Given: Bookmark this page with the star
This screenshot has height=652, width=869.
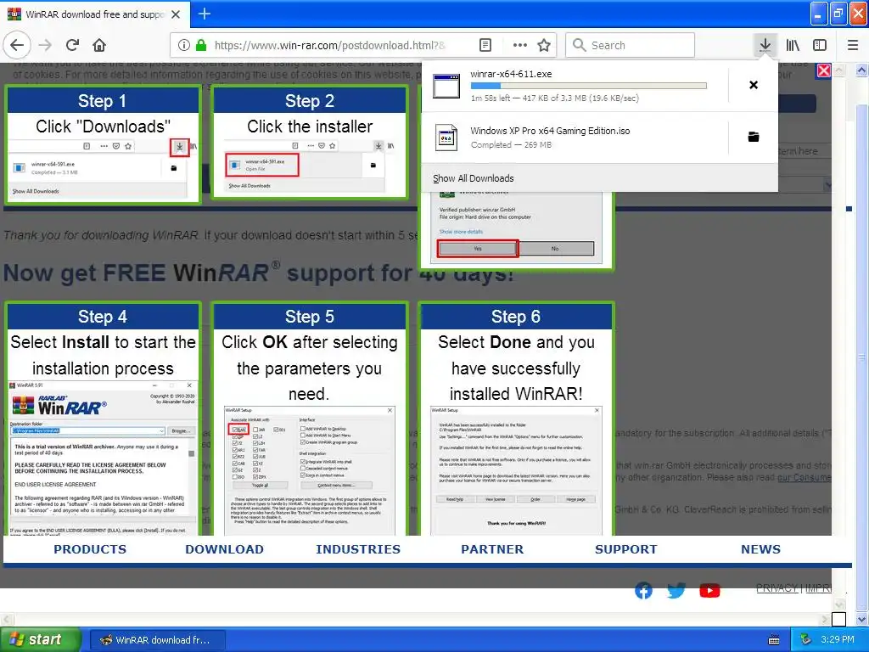Looking at the screenshot, I should (x=544, y=45).
